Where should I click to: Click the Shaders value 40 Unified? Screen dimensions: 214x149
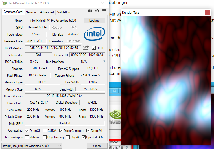pos(40,68)
